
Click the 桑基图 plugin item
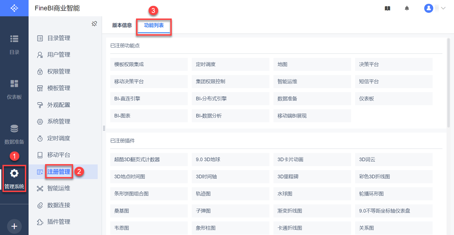pyautogui.click(x=149, y=211)
